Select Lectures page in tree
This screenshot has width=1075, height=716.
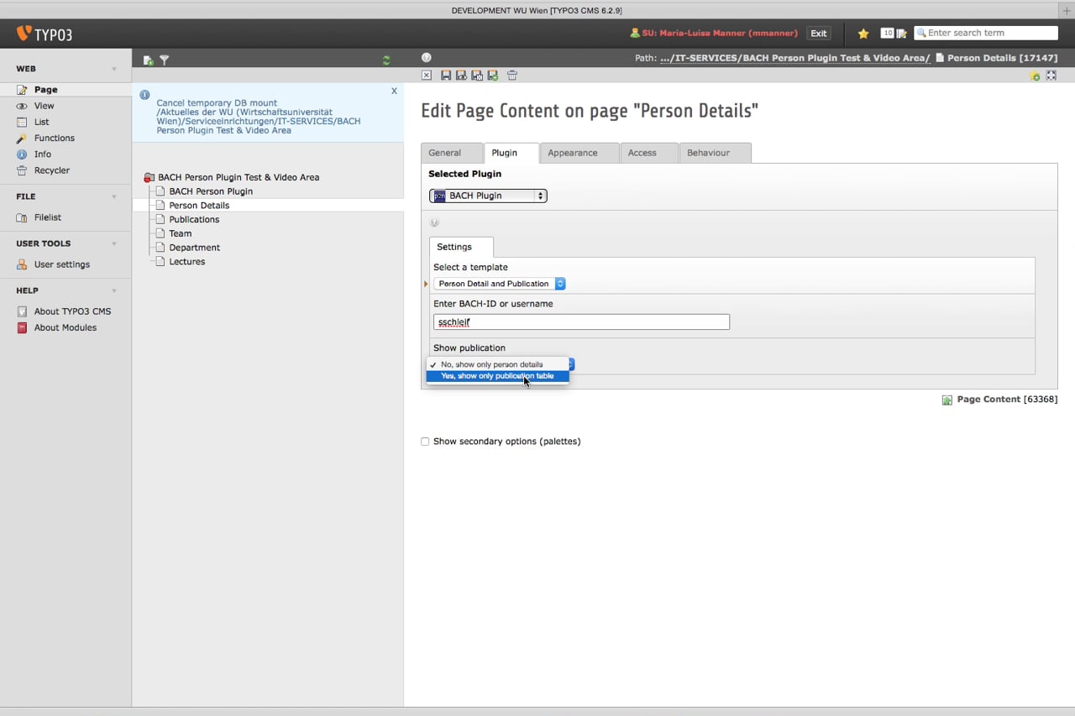click(187, 262)
